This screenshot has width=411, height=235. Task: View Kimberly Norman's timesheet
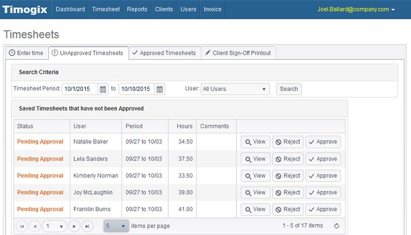(255, 176)
